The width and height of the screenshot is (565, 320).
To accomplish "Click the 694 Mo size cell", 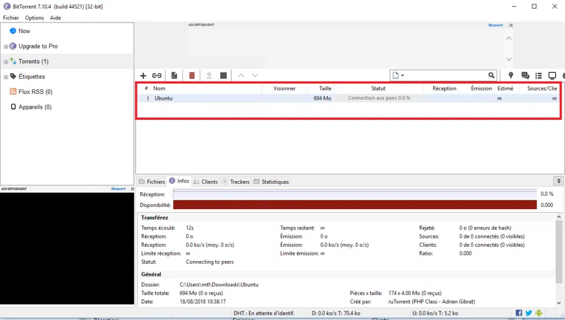I will tap(322, 98).
